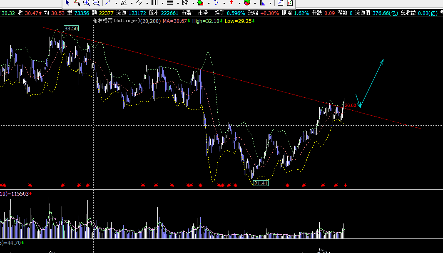This screenshot has width=443, height=253.
Task: Click the amplitude 1.62% value
Action: [302, 13]
